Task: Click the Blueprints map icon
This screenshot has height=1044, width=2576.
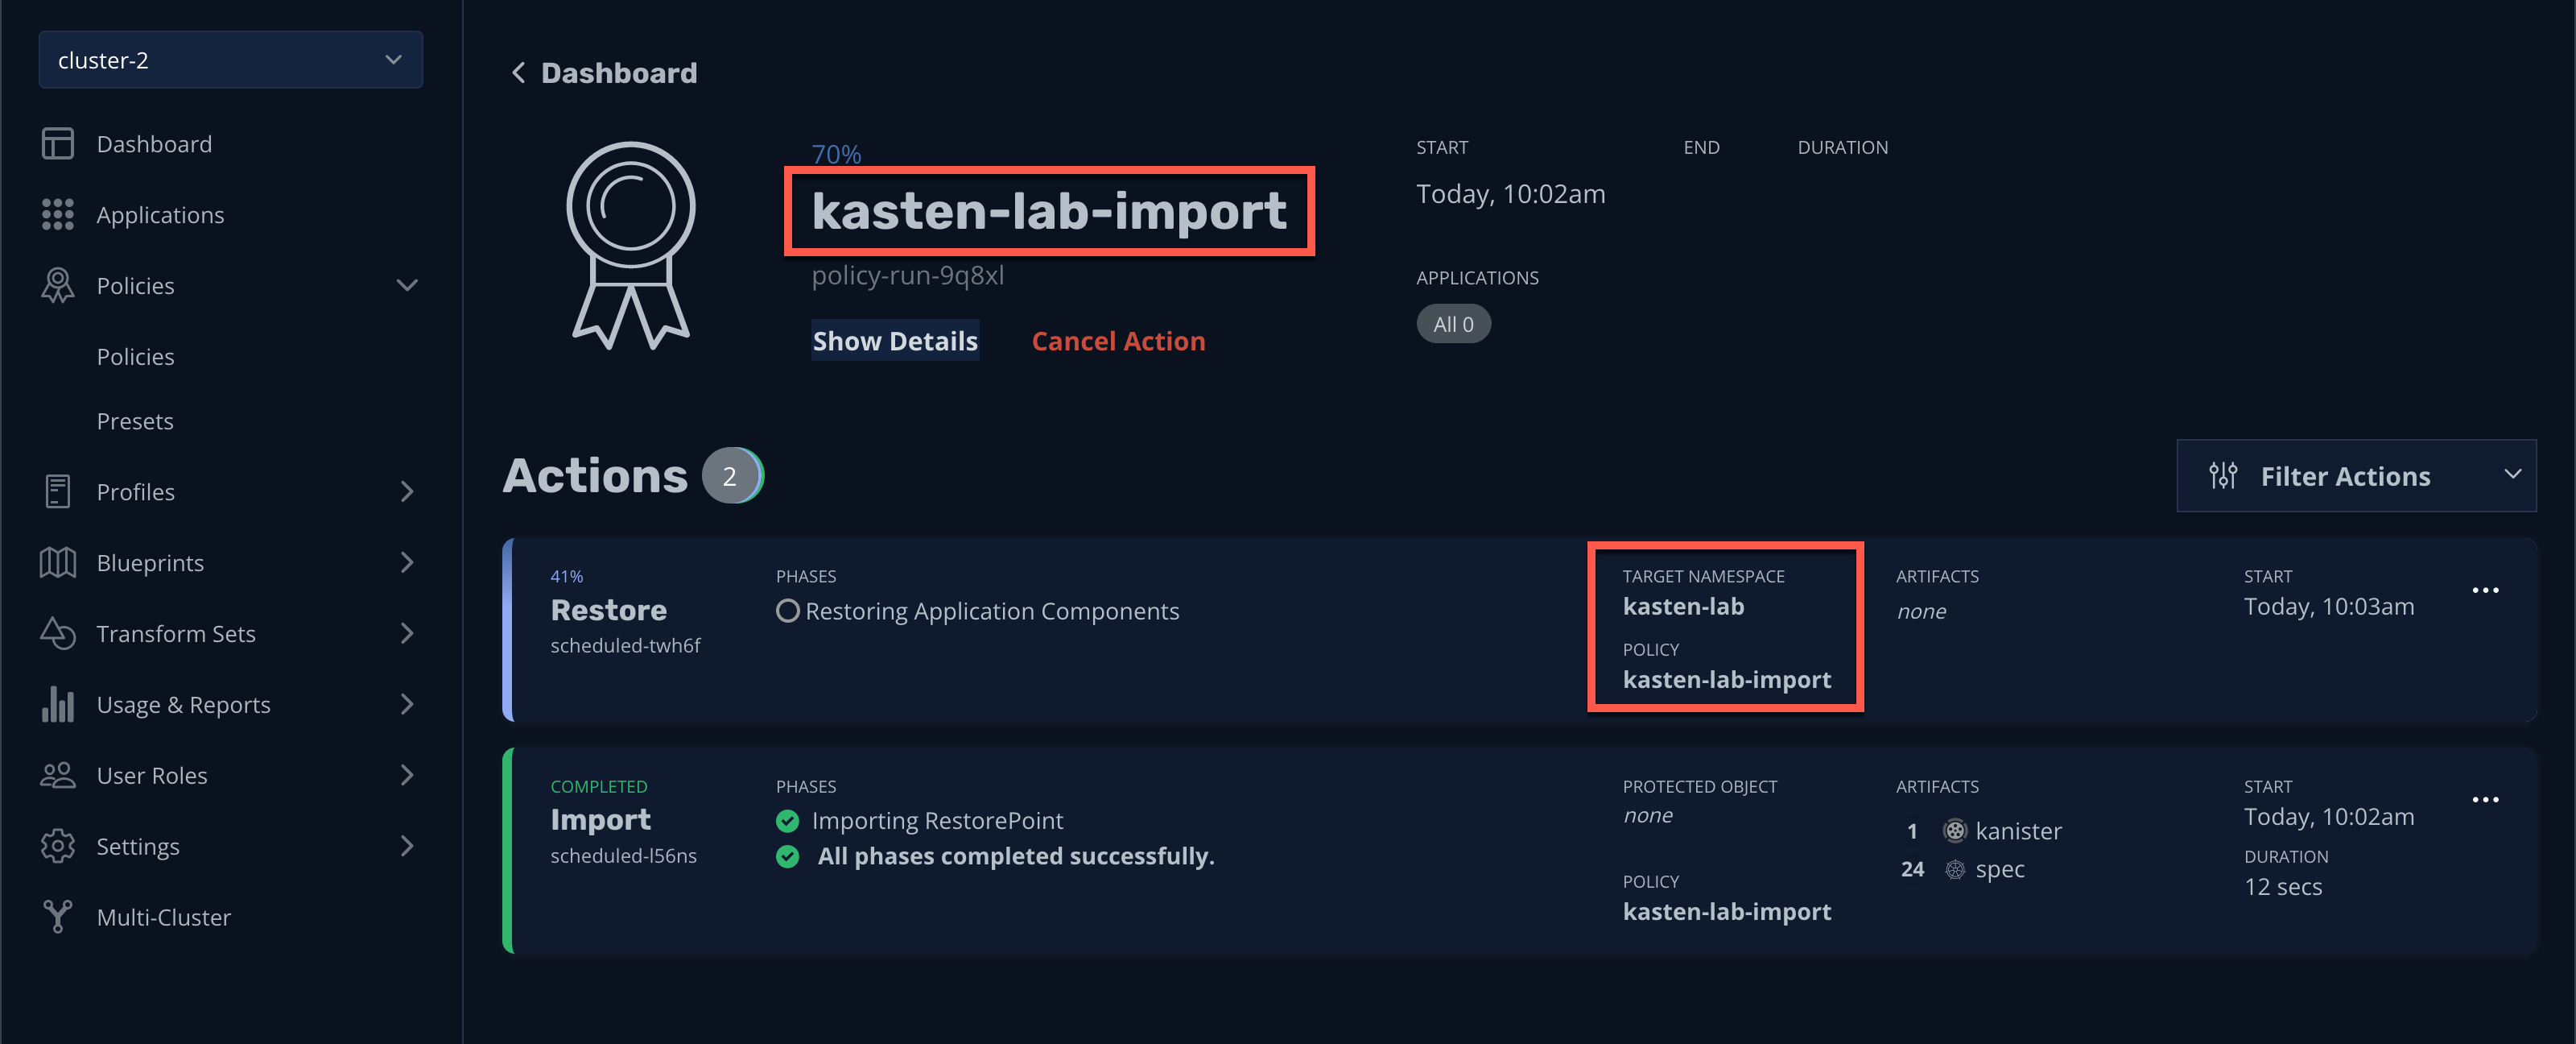Action: [x=57, y=562]
